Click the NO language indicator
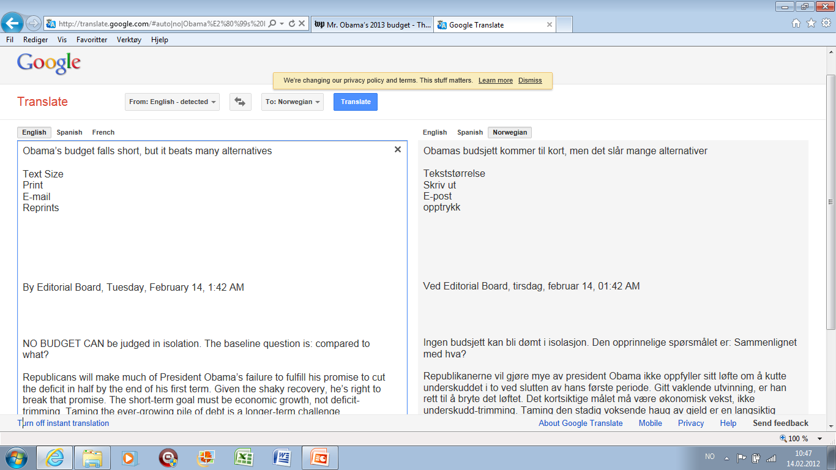This screenshot has height=470, width=836. 709,457
